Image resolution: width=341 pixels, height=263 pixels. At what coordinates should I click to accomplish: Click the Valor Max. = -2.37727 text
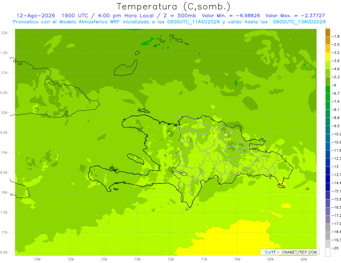(295, 16)
